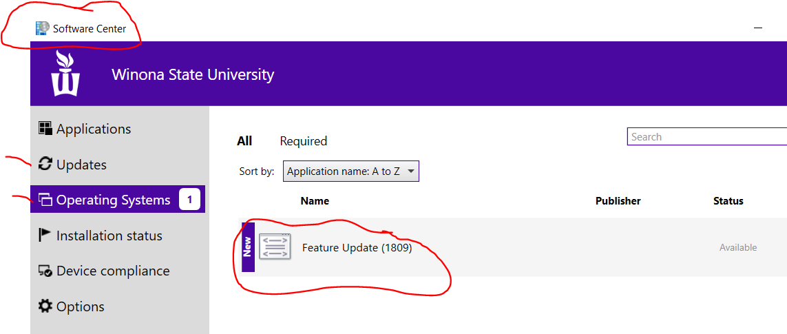Image resolution: width=787 pixels, height=334 pixels.
Task: Click the Sort by dropdown arrow
Action: pyautogui.click(x=411, y=171)
